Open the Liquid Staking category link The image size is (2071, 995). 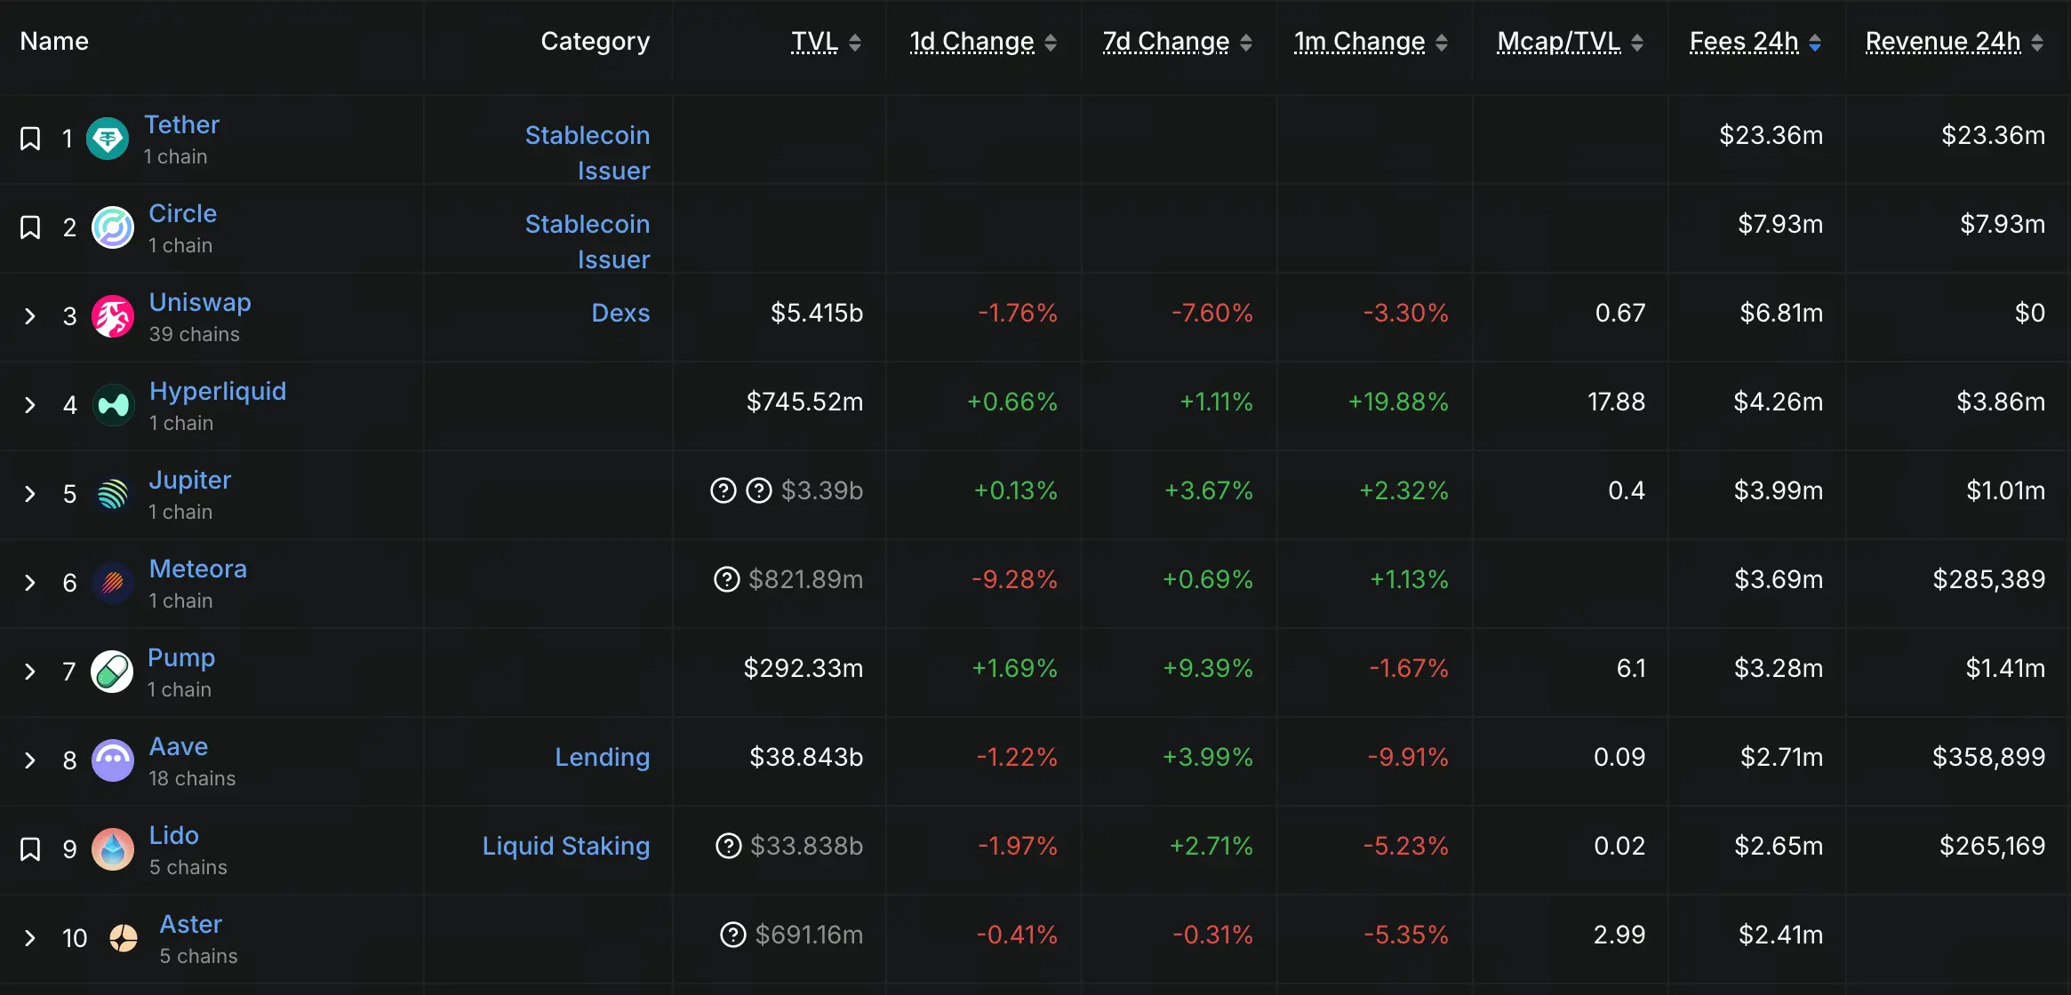coord(565,846)
